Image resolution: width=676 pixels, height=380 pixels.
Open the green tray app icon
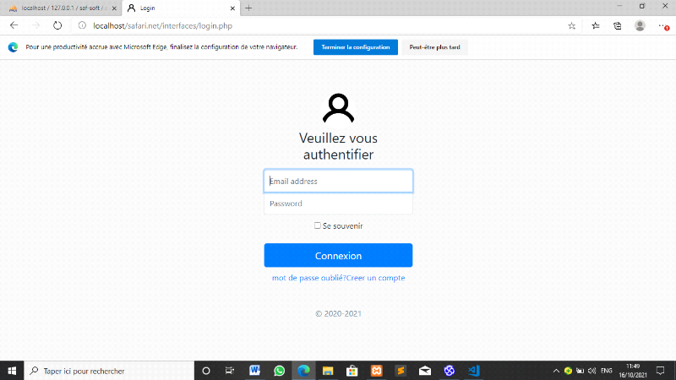(568, 371)
